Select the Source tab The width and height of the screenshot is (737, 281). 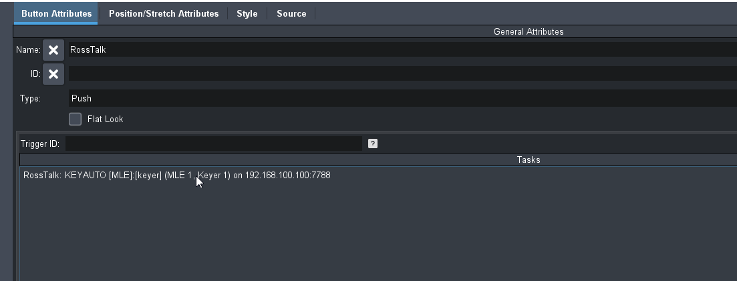pyautogui.click(x=291, y=13)
